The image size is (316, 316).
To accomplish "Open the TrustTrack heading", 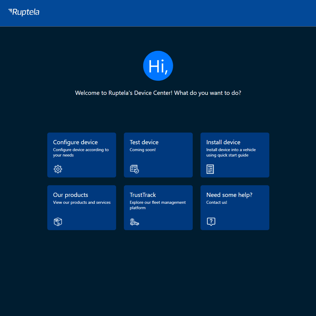I will click(x=143, y=195).
